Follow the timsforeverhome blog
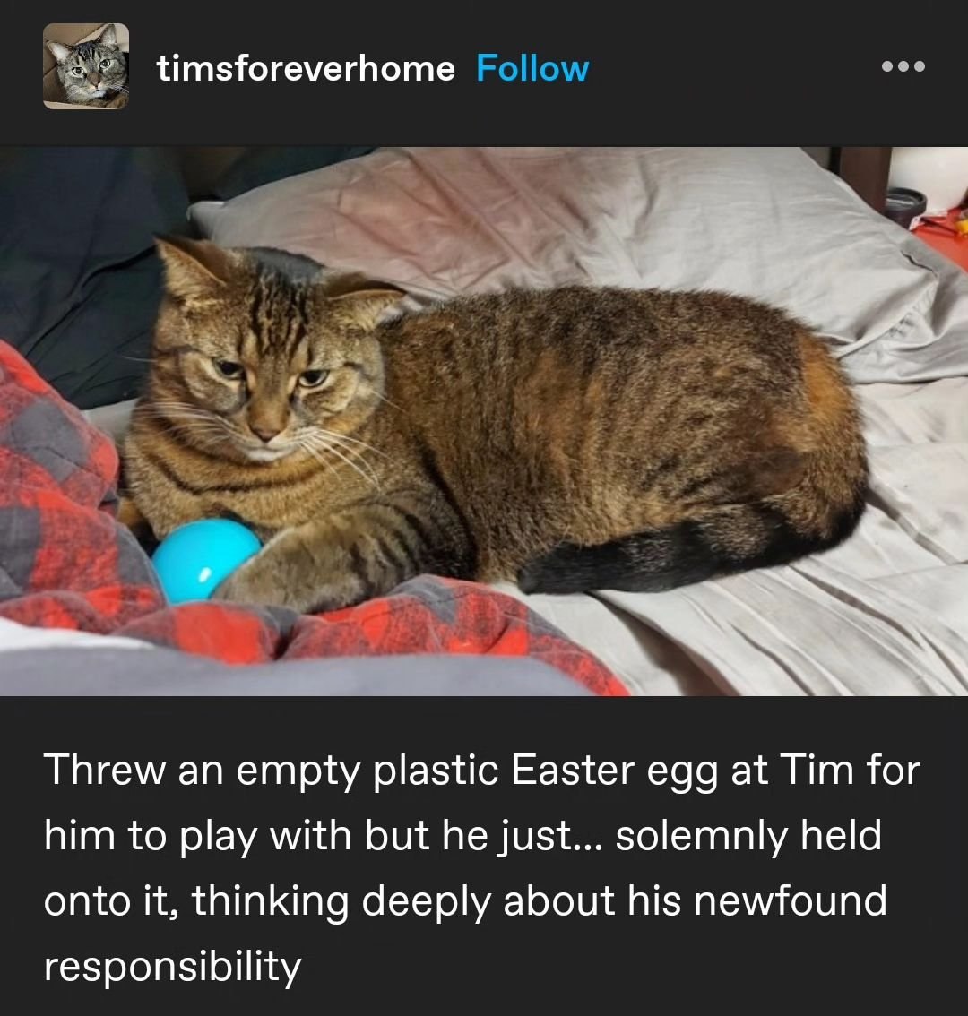 coord(532,68)
